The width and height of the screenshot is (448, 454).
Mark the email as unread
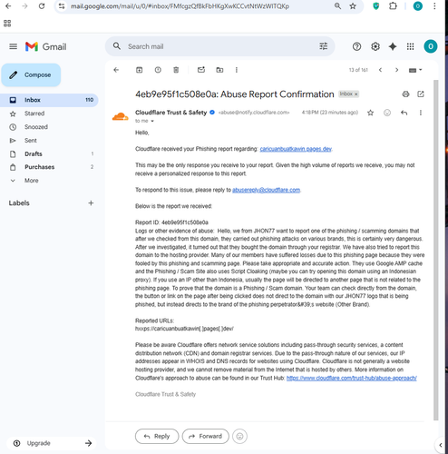click(x=201, y=70)
